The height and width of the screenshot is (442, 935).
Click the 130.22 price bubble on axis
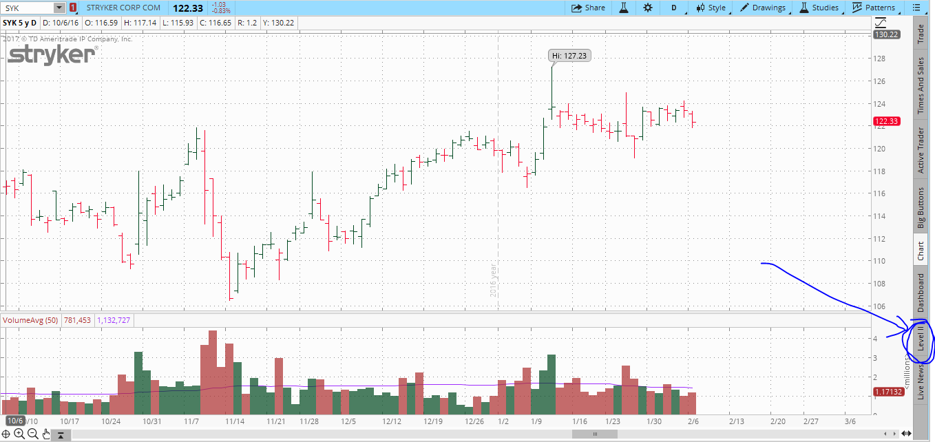point(886,34)
